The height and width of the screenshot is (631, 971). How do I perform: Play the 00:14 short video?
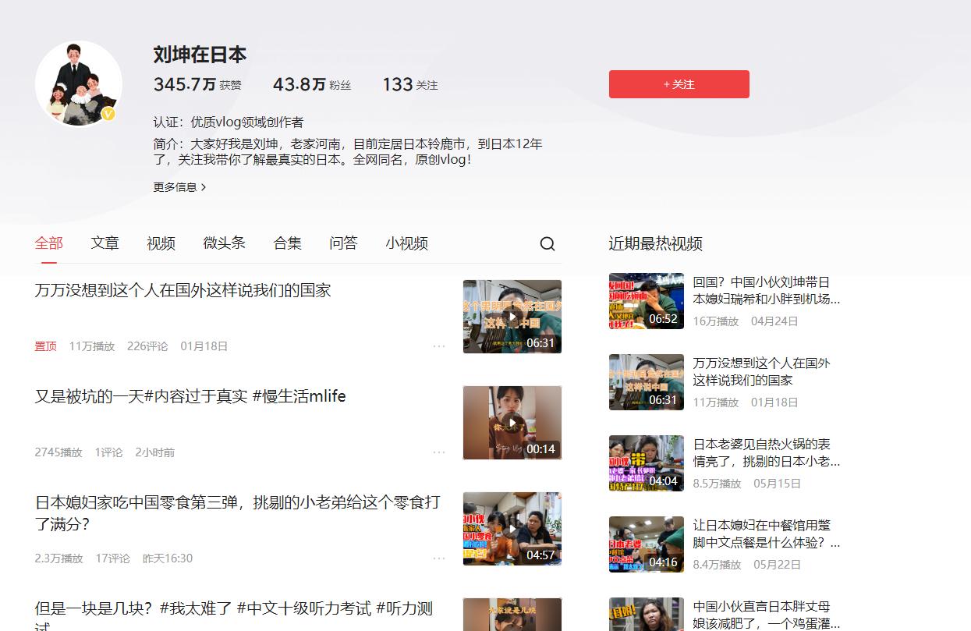pyautogui.click(x=512, y=423)
